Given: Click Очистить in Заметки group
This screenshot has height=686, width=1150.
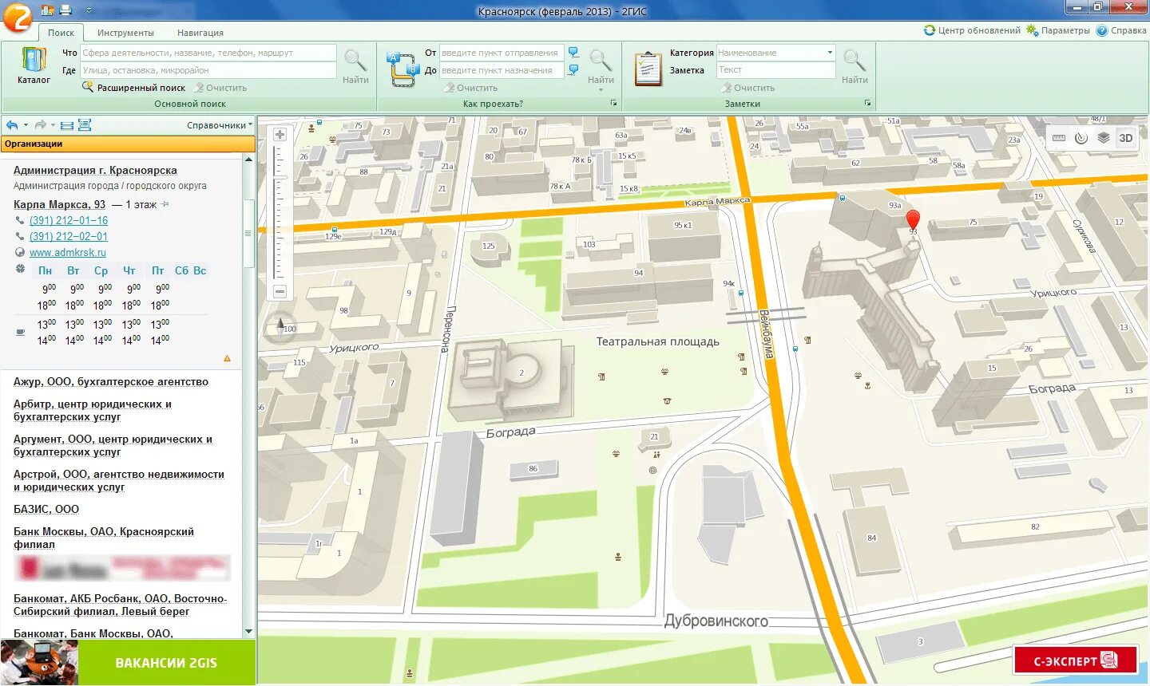Looking at the screenshot, I should click(748, 88).
